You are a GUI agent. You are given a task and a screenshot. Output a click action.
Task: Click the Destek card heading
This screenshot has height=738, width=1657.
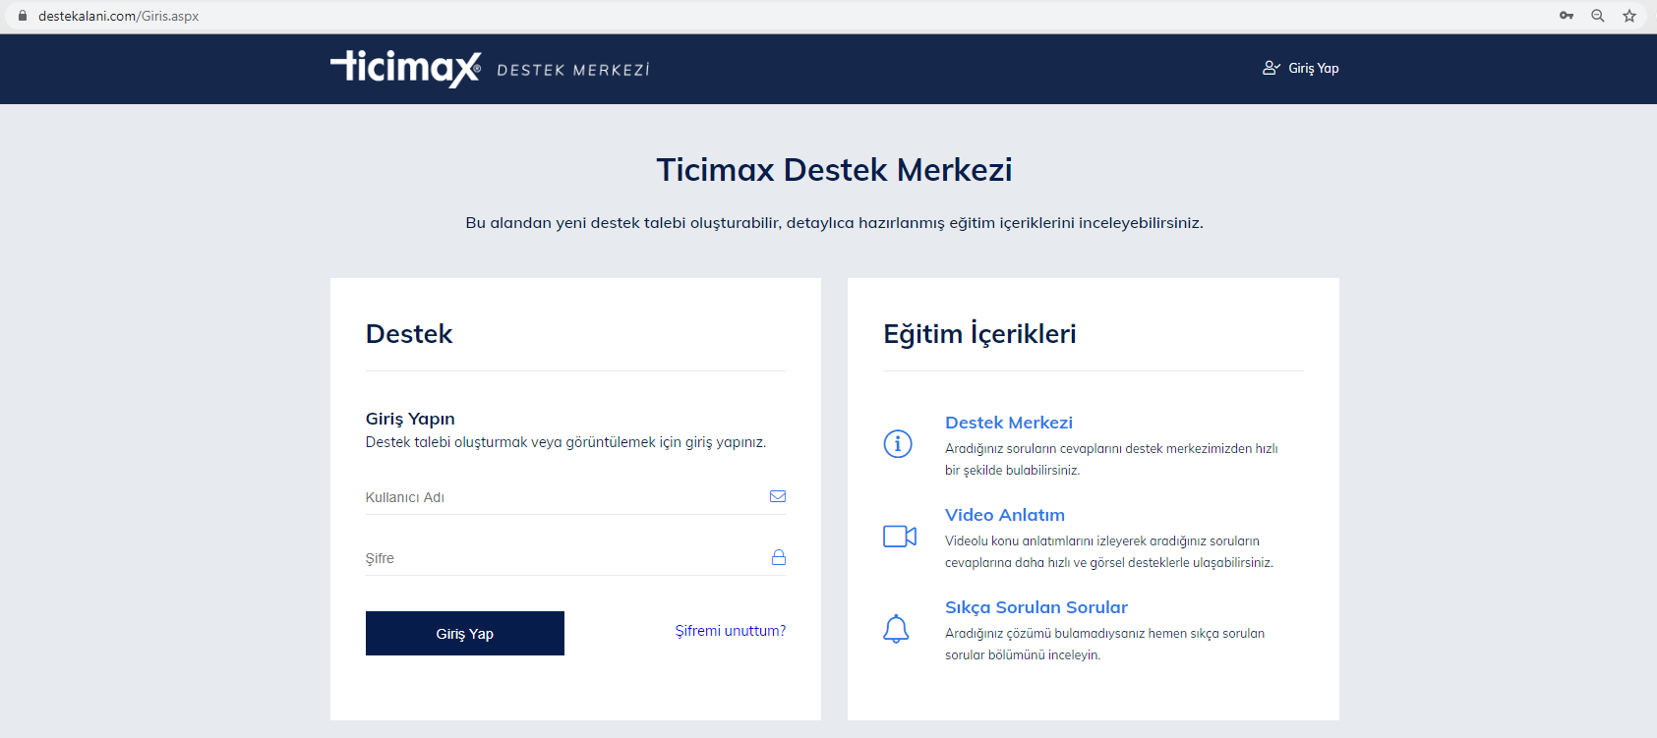click(409, 334)
